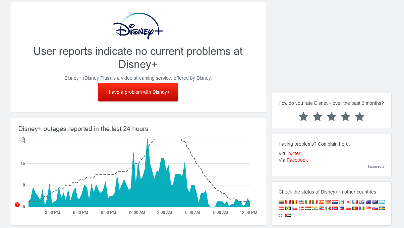The image size is (404, 228).
Task: Select the United Arab Emirates flag
Action: pos(288,215)
